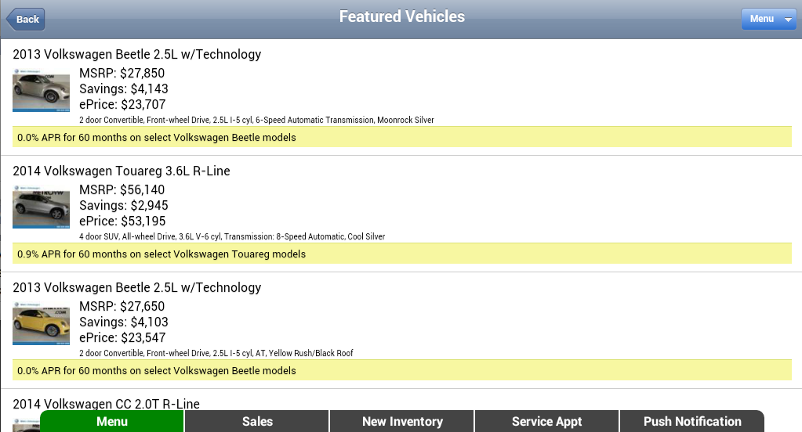Select the green Menu tab at bottom
Screen dimensions: 802x432
coord(112,421)
